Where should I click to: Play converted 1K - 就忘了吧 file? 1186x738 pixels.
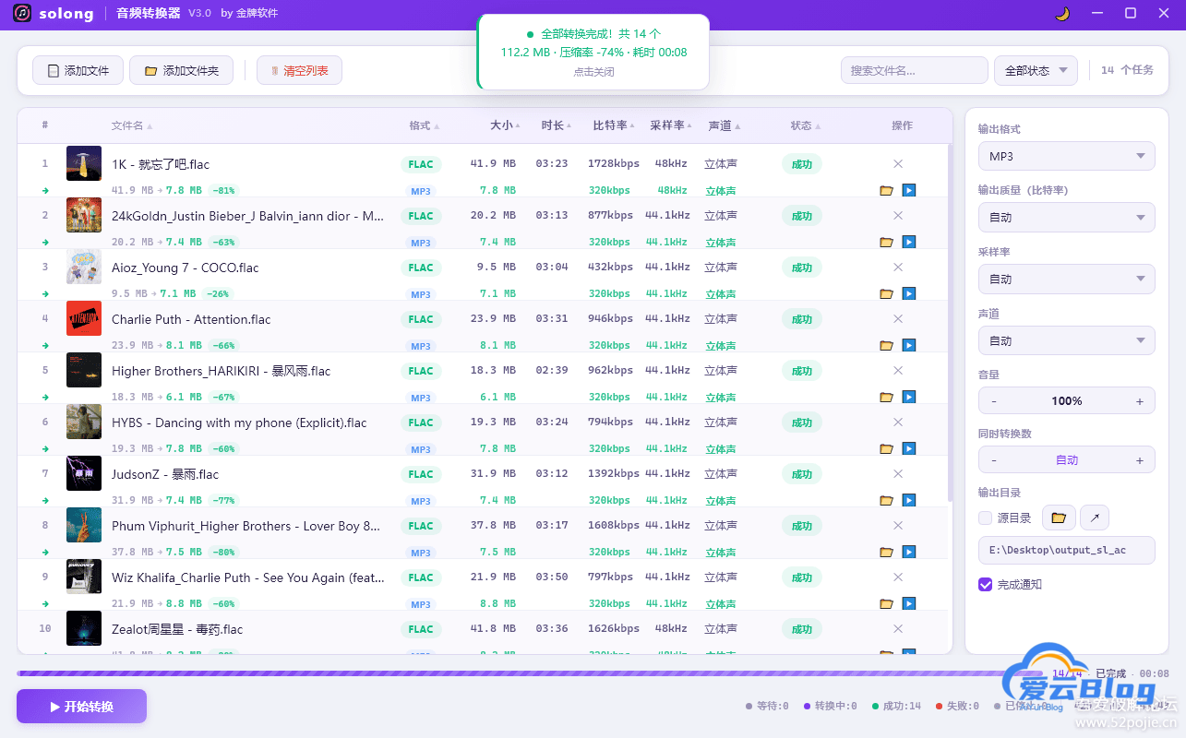909,190
